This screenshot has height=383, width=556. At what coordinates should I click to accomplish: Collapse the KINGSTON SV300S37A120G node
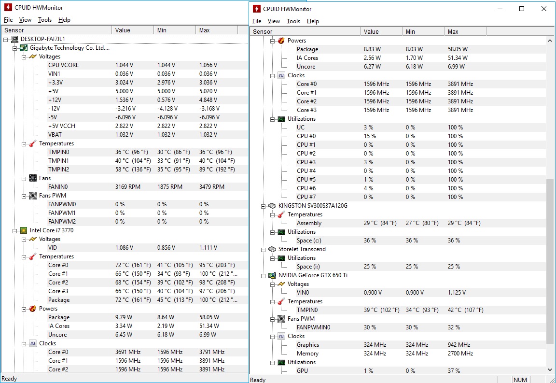coord(264,206)
